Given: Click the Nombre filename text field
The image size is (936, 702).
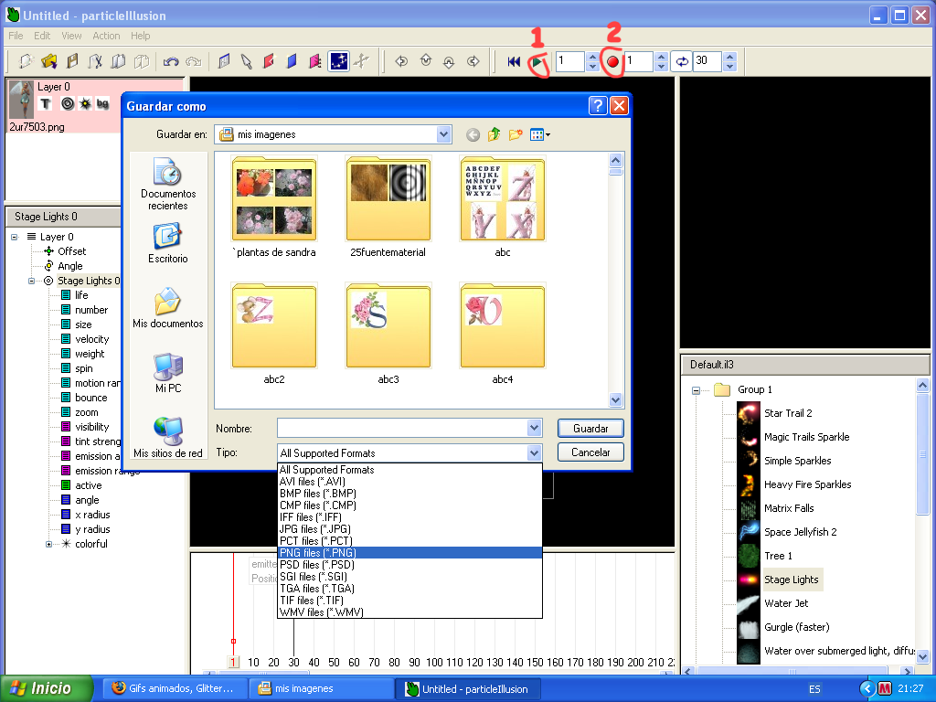Looking at the screenshot, I should 402,428.
